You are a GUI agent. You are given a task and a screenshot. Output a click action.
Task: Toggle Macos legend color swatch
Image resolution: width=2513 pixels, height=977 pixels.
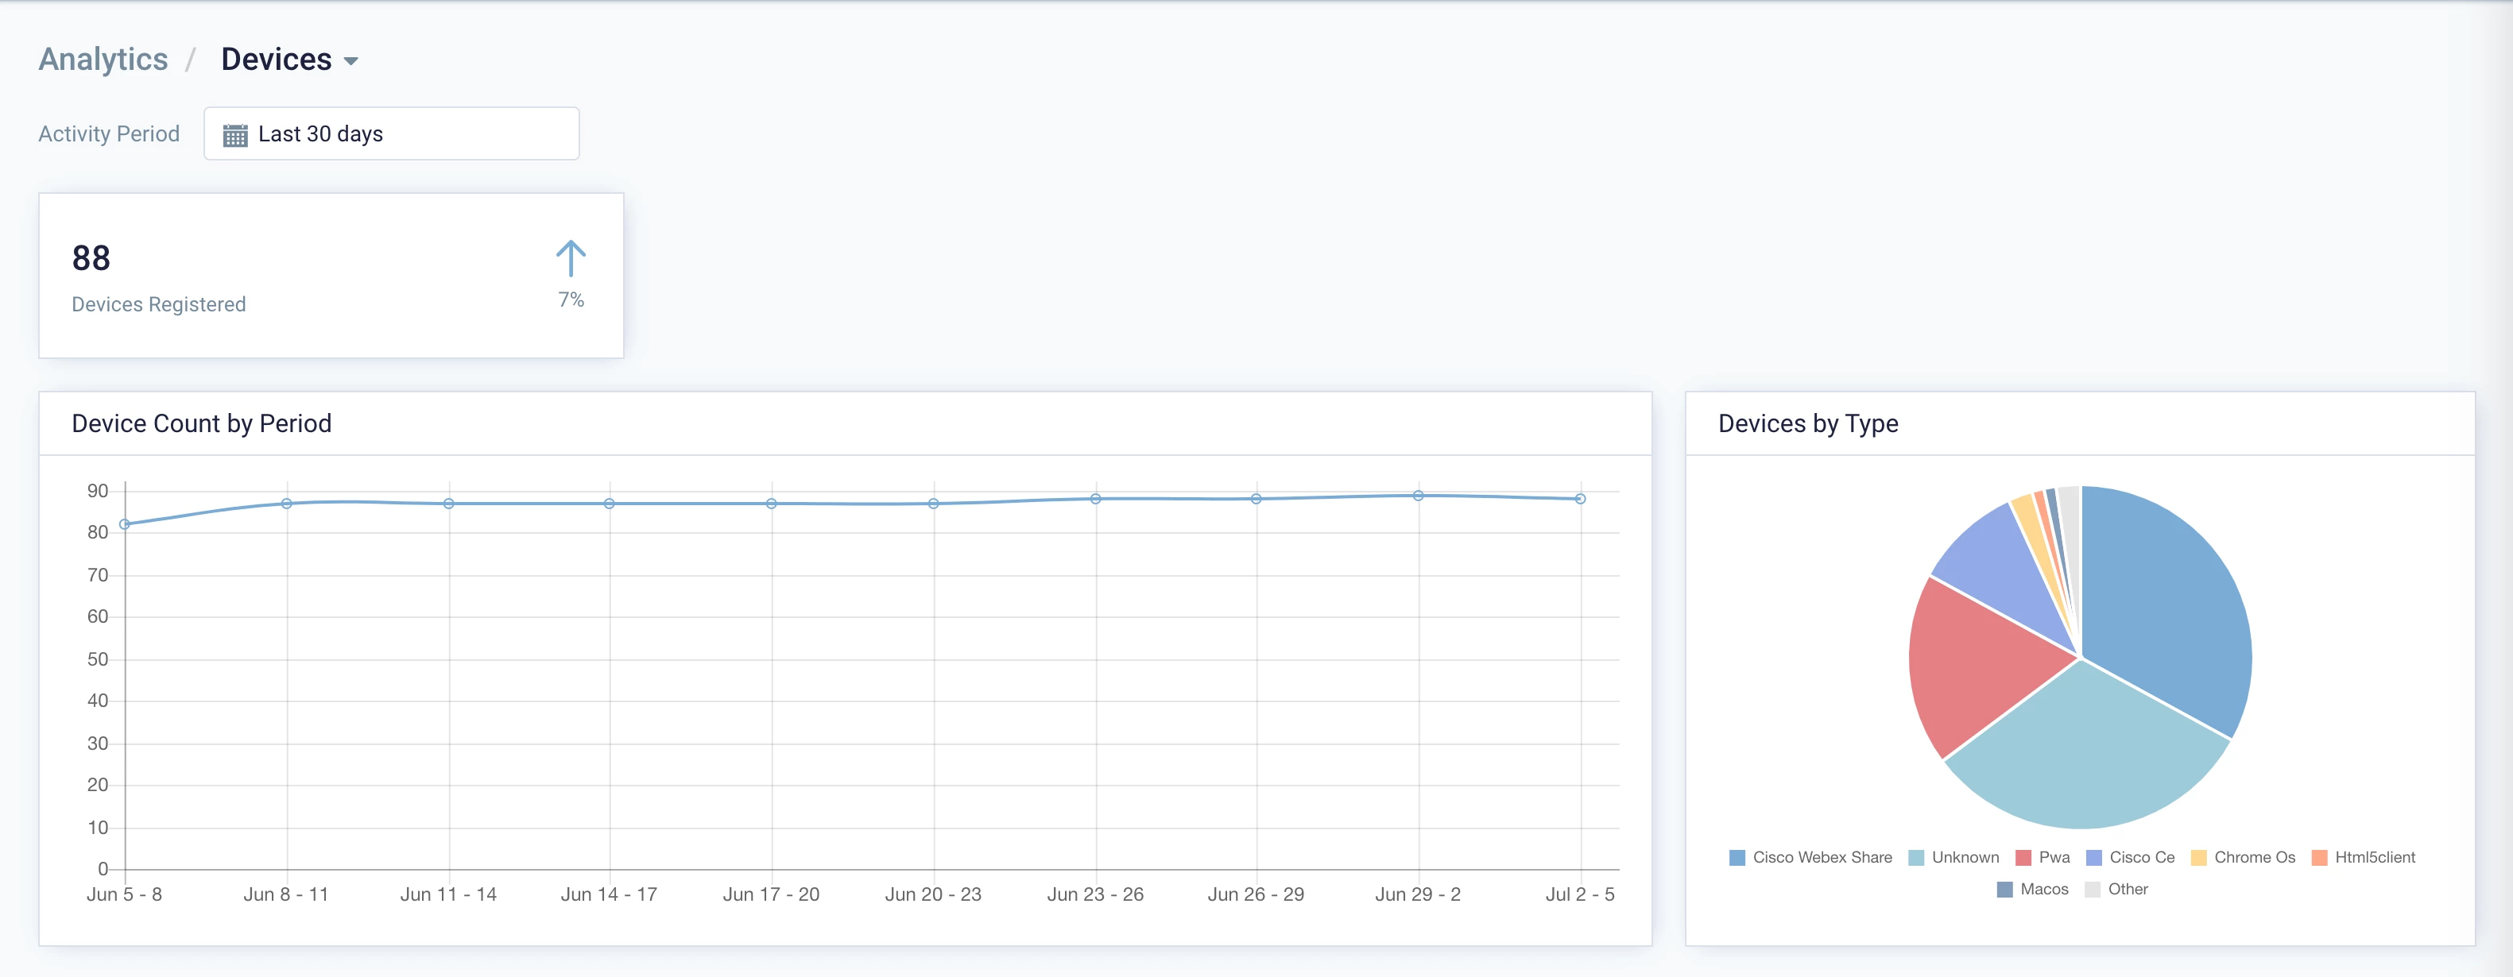point(2004,890)
